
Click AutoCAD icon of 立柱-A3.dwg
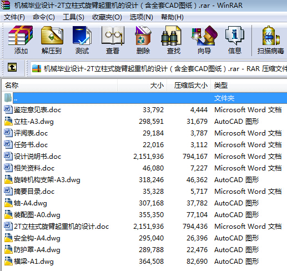coord(8,121)
